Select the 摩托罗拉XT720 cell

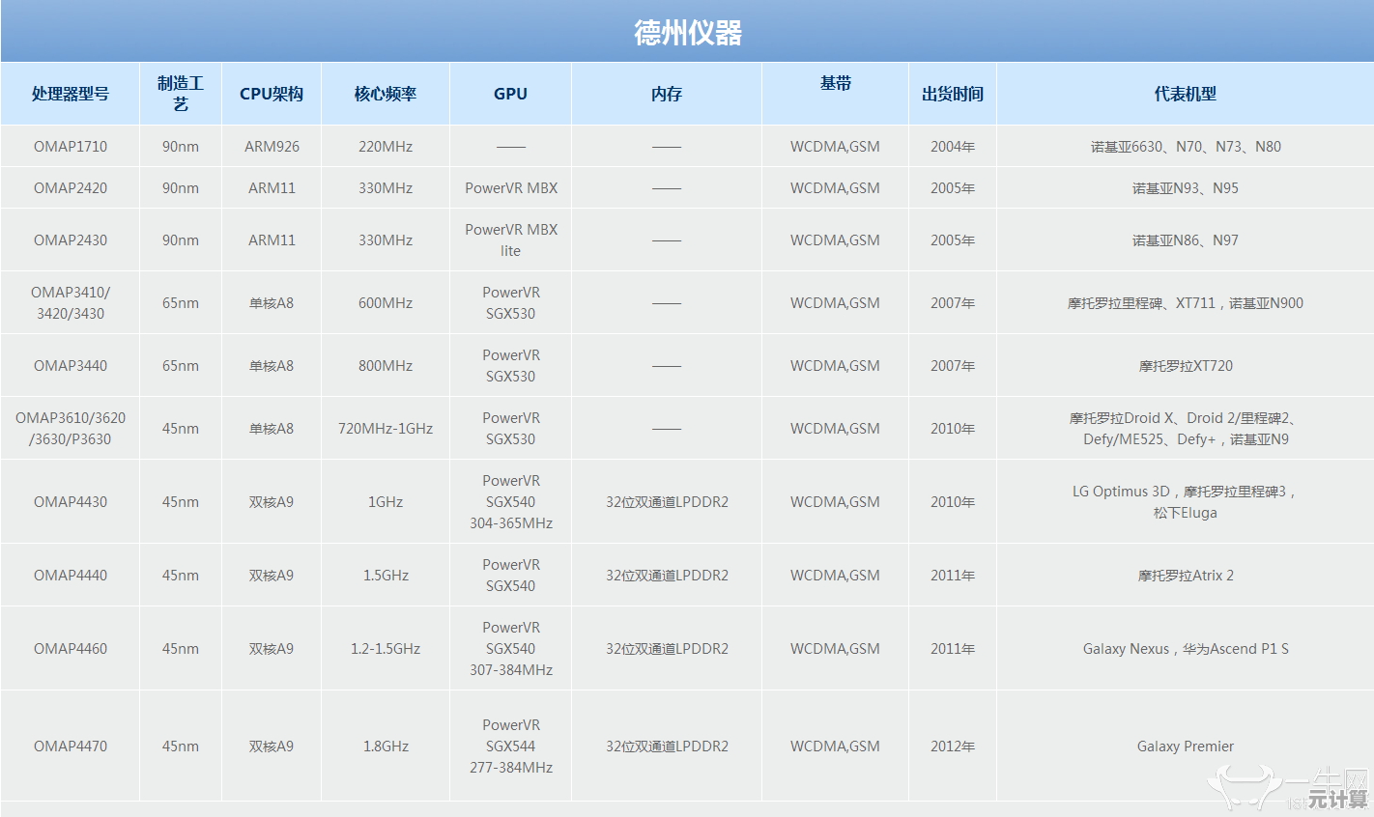click(x=1186, y=366)
